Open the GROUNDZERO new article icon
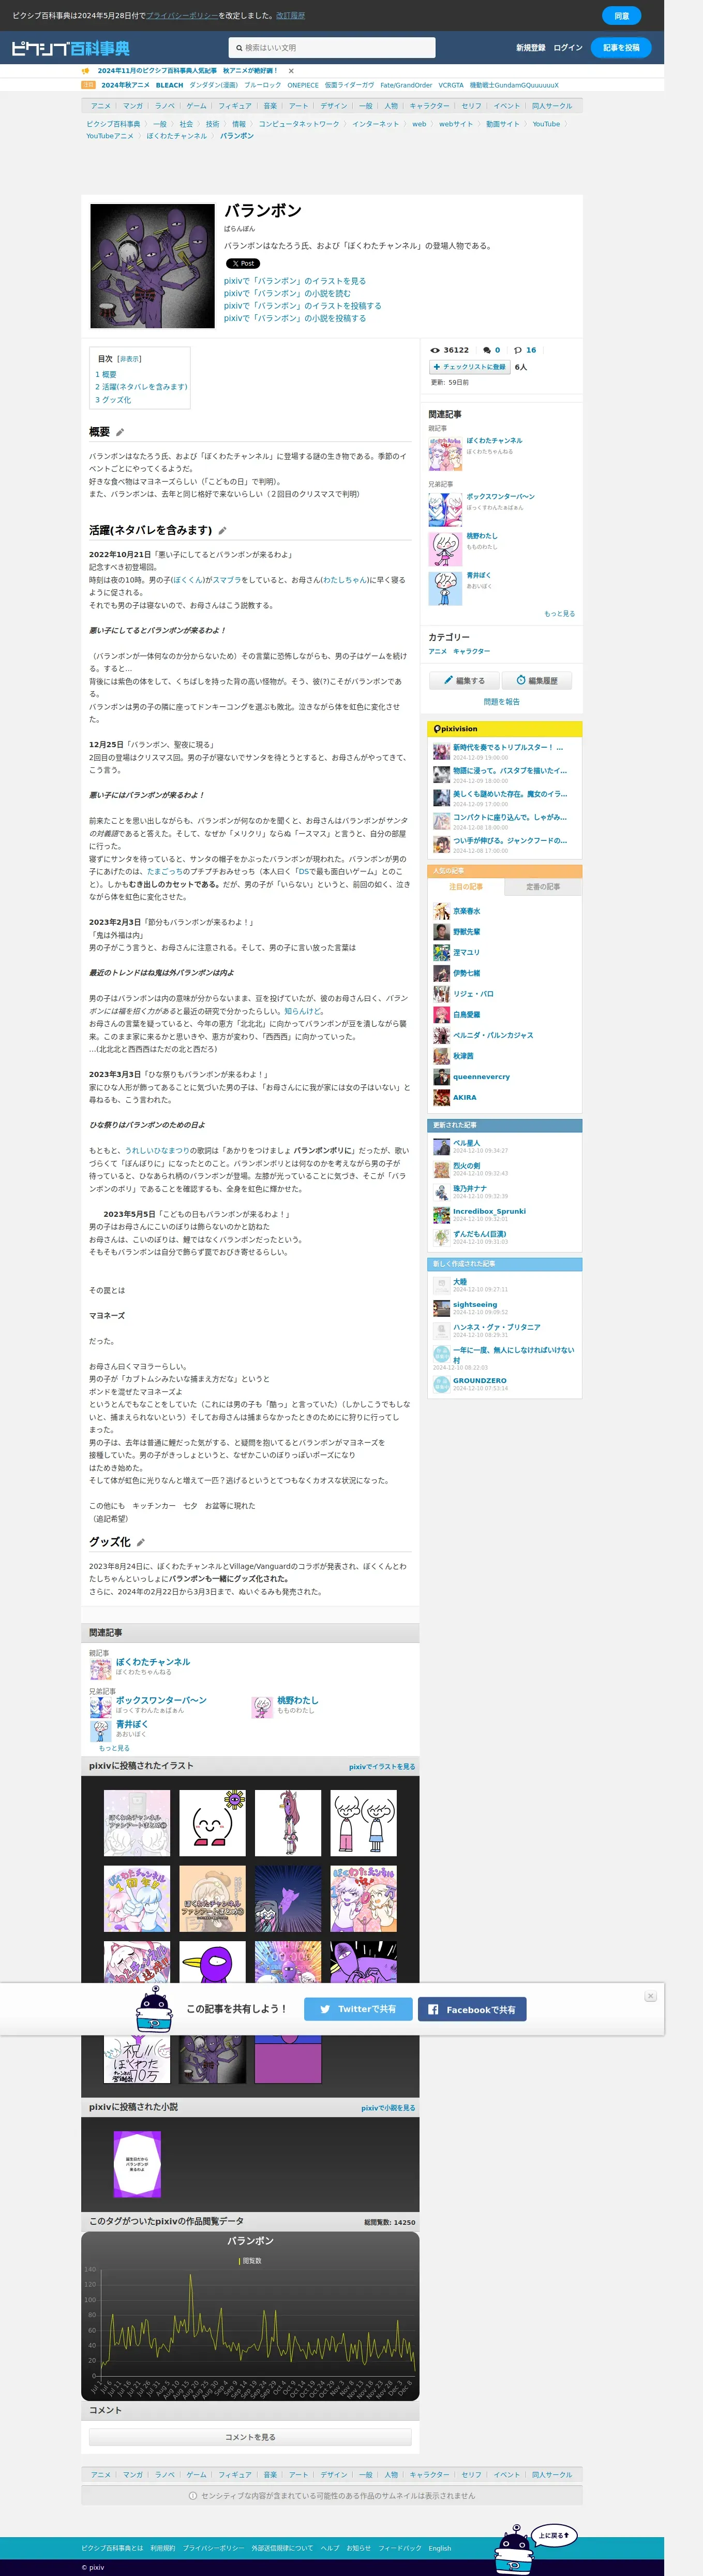Screen dimensions: 703x2576 (441, 1384)
